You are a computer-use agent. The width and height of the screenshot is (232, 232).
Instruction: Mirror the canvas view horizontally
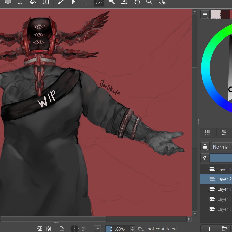[48, 229]
